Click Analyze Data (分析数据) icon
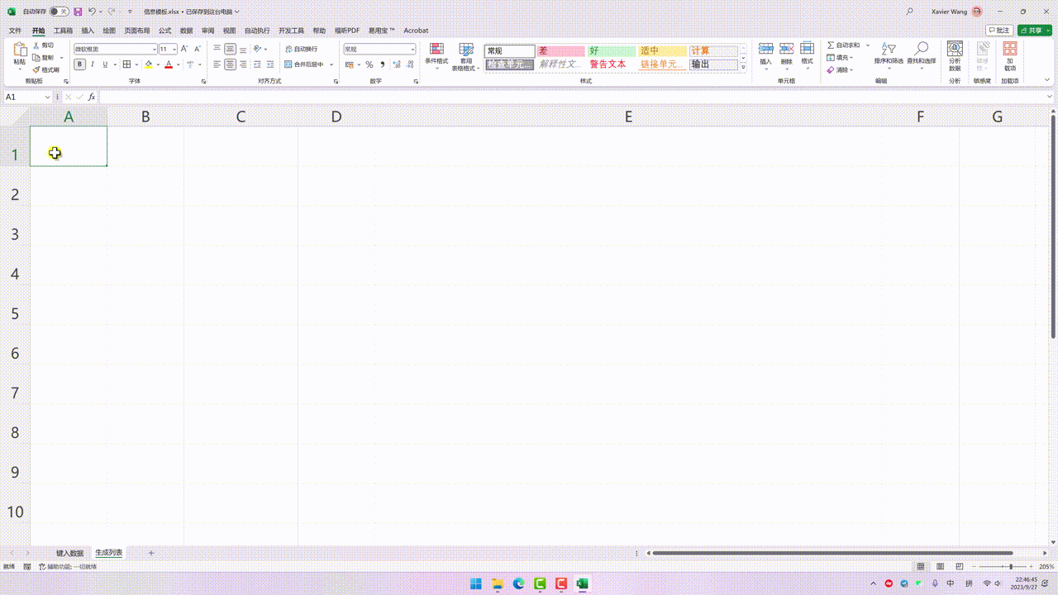Screen dimensions: 1058x595 (x=955, y=55)
